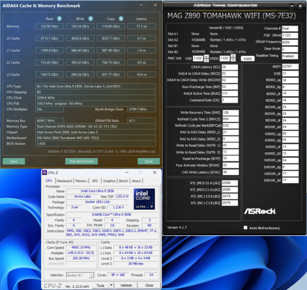Click the Intel Core Ultra 9 logo
This screenshot has width=307, height=290.
(144, 199)
